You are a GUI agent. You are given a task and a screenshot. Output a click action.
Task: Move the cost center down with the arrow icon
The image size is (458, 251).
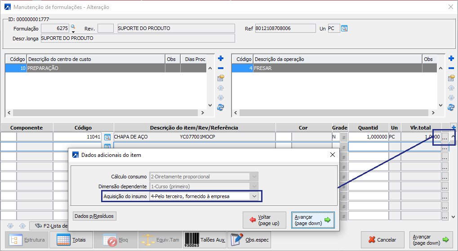[x=221, y=98]
